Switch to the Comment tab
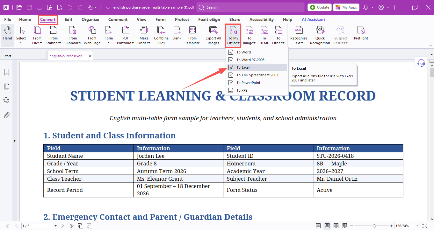This screenshot has height=230, width=434. pos(118,19)
